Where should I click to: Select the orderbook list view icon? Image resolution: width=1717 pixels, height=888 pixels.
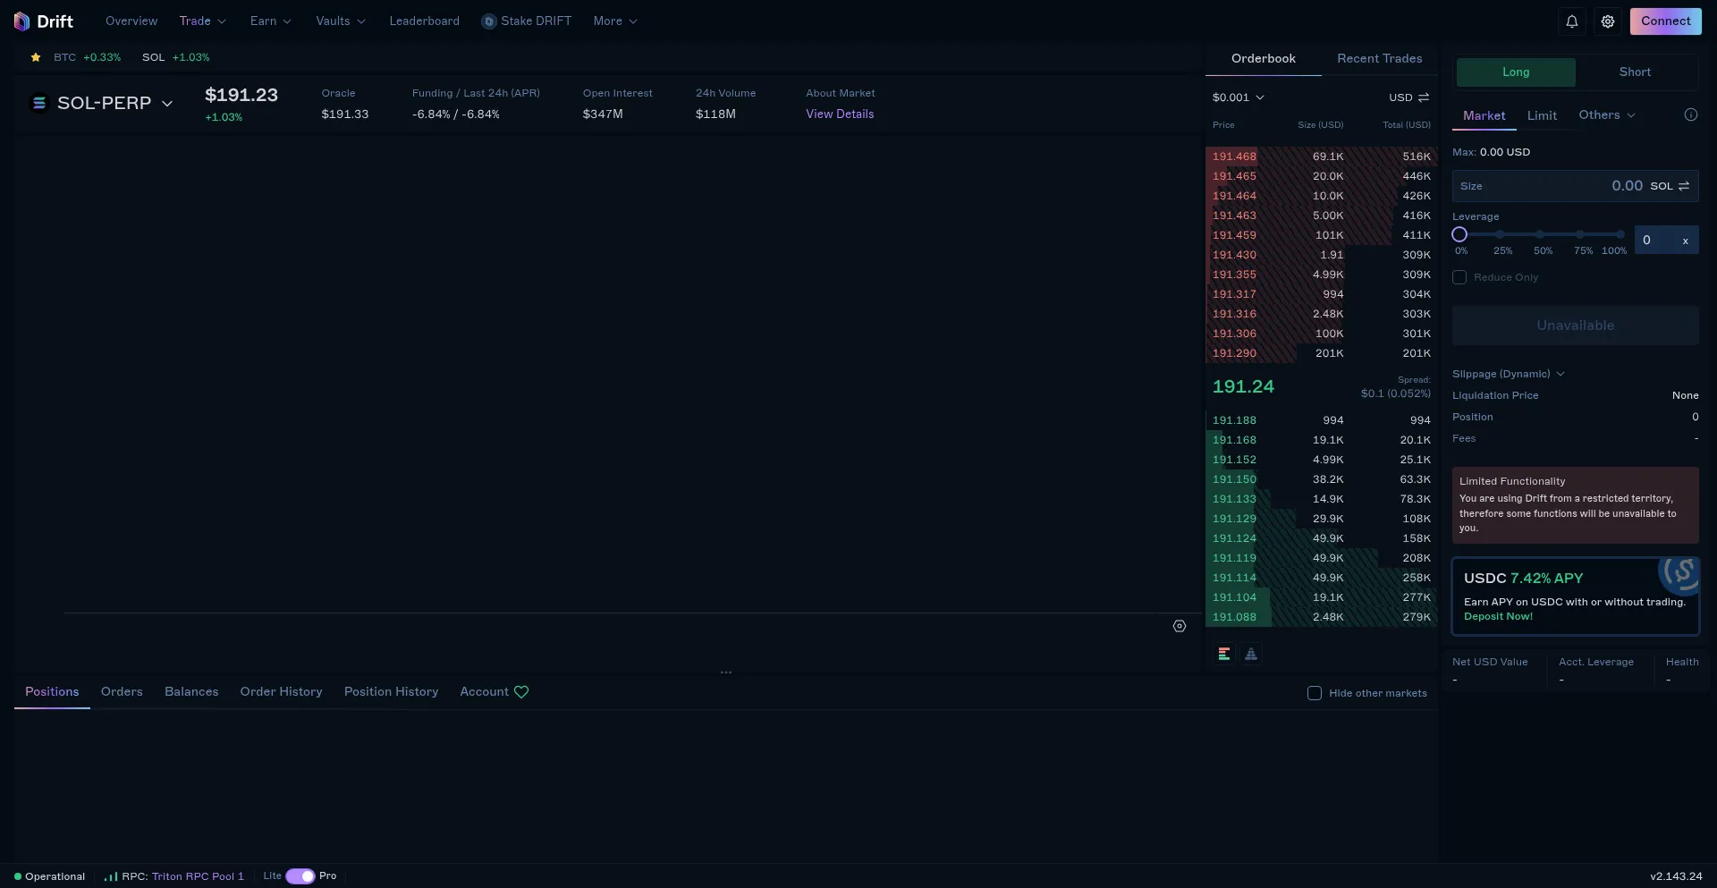tap(1224, 654)
